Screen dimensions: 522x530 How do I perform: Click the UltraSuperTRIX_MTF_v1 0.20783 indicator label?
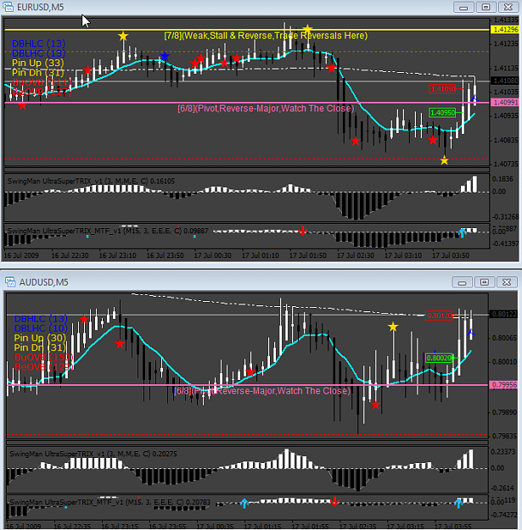pos(110,502)
